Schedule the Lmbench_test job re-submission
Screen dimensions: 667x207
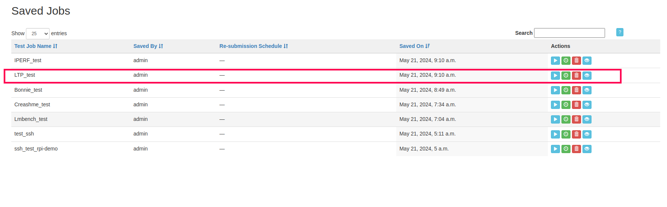(x=566, y=119)
